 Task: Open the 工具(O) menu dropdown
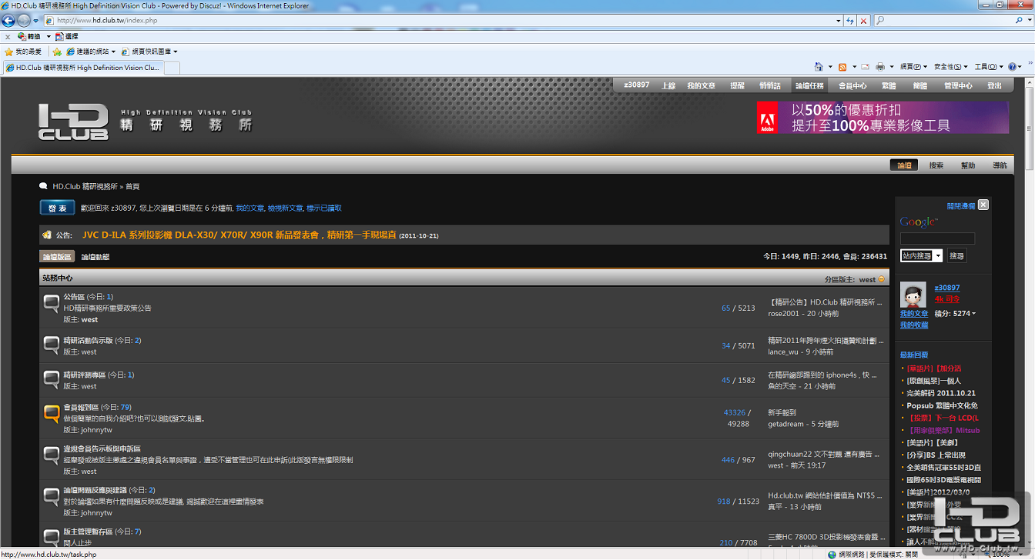click(x=989, y=67)
